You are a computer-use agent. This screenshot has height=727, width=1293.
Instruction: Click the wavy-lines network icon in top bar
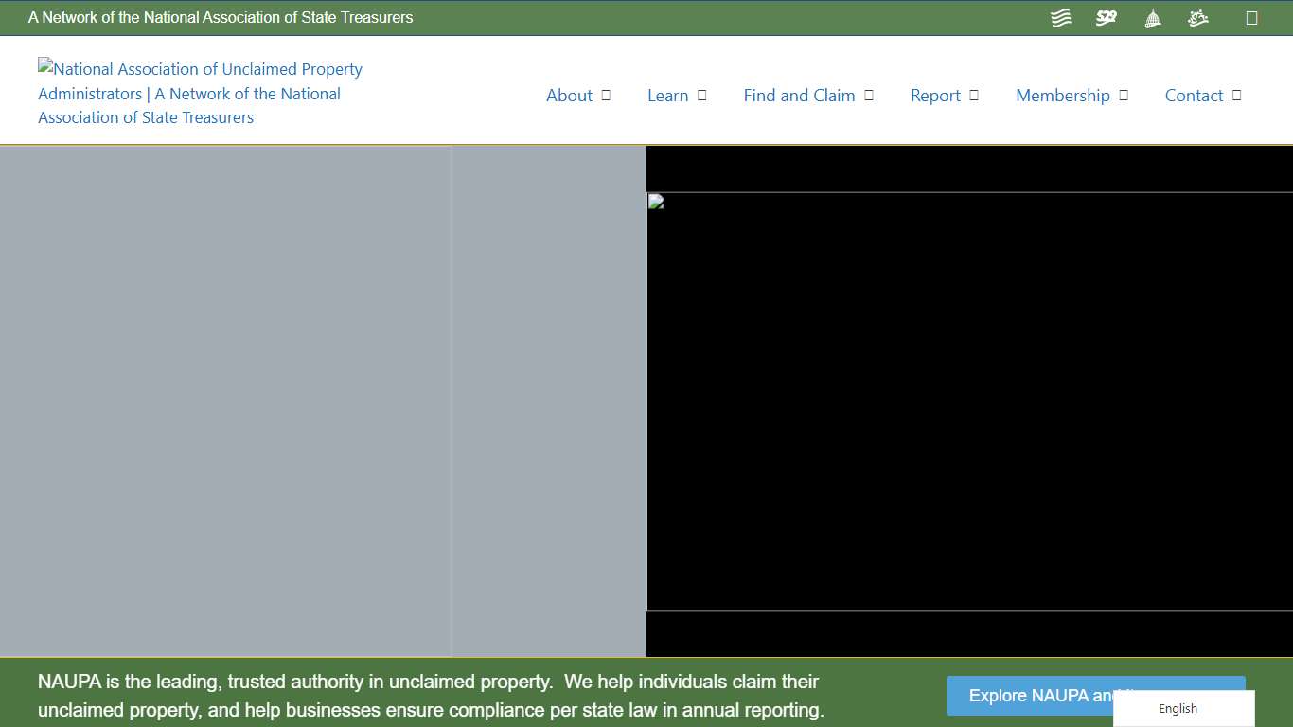pyautogui.click(x=1060, y=17)
